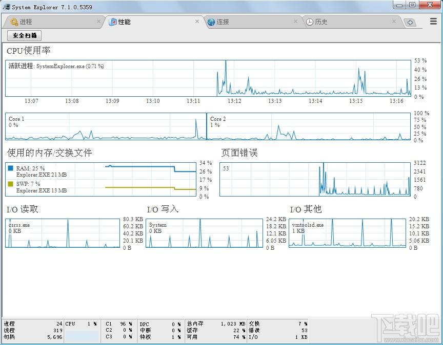
Task: Close the 连接 tab
Action: pos(295,21)
